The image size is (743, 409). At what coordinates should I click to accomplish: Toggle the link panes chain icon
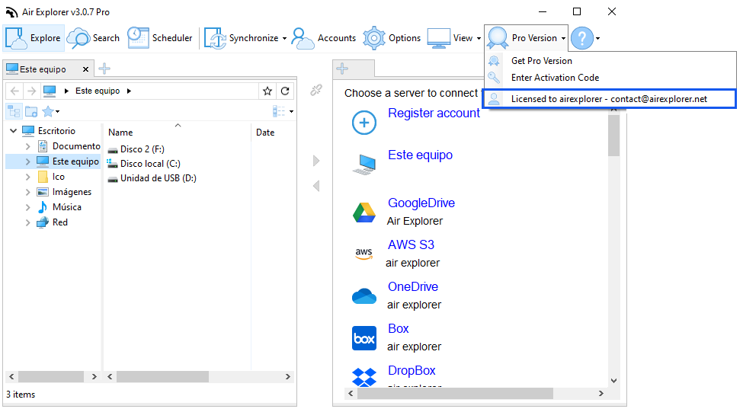click(x=316, y=90)
